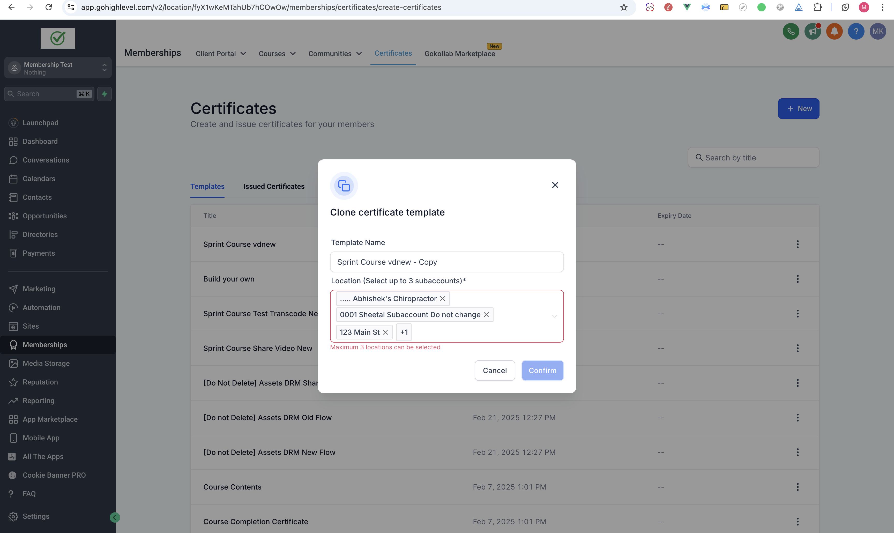Open the megaphone announcements icon

pyautogui.click(x=813, y=32)
